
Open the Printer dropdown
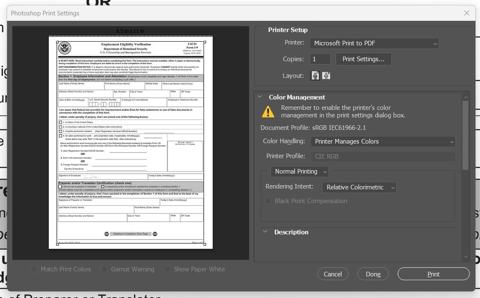pyautogui.click(x=374, y=43)
